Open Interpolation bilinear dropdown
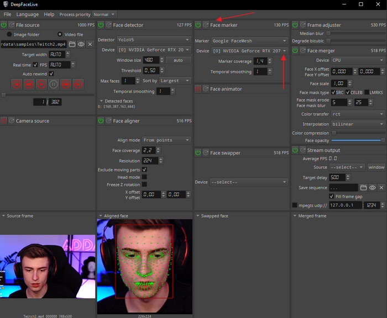The image size is (387, 318). click(358, 124)
